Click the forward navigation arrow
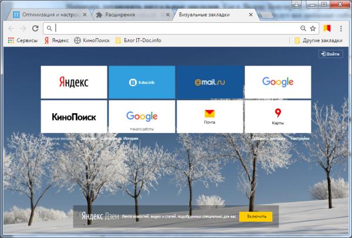This screenshot has width=352, height=238. 23,28
